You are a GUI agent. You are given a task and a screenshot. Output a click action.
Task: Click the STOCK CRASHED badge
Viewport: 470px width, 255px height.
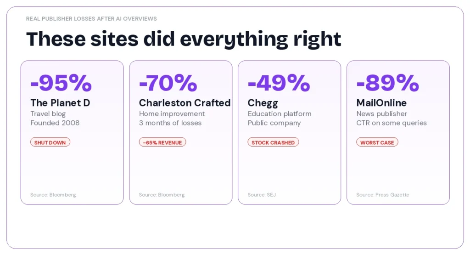coord(273,142)
